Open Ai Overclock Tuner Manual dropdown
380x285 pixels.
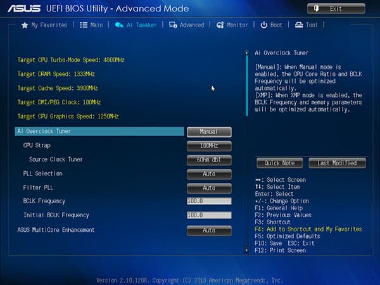[x=209, y=132]
